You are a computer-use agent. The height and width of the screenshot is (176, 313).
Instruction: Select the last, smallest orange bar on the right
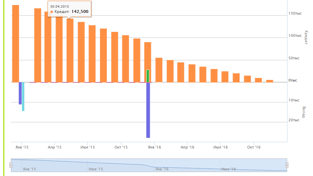pyautogui.click(x=270, y=81)
